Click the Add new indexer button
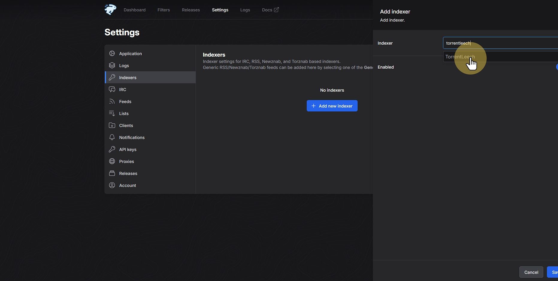558x281 pixels. [x=332, y=106]
